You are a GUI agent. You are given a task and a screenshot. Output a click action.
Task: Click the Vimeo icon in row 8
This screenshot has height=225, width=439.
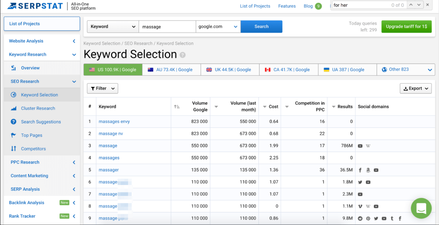[x=360, y=206]
